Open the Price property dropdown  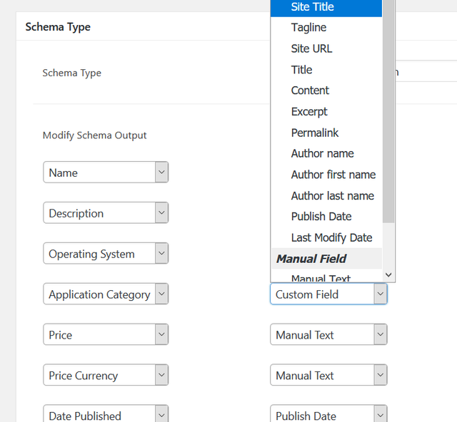pos(106,334)
